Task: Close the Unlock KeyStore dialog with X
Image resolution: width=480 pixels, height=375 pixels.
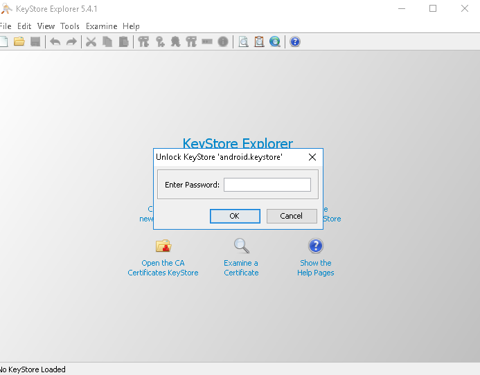Action: pos(312,157)
